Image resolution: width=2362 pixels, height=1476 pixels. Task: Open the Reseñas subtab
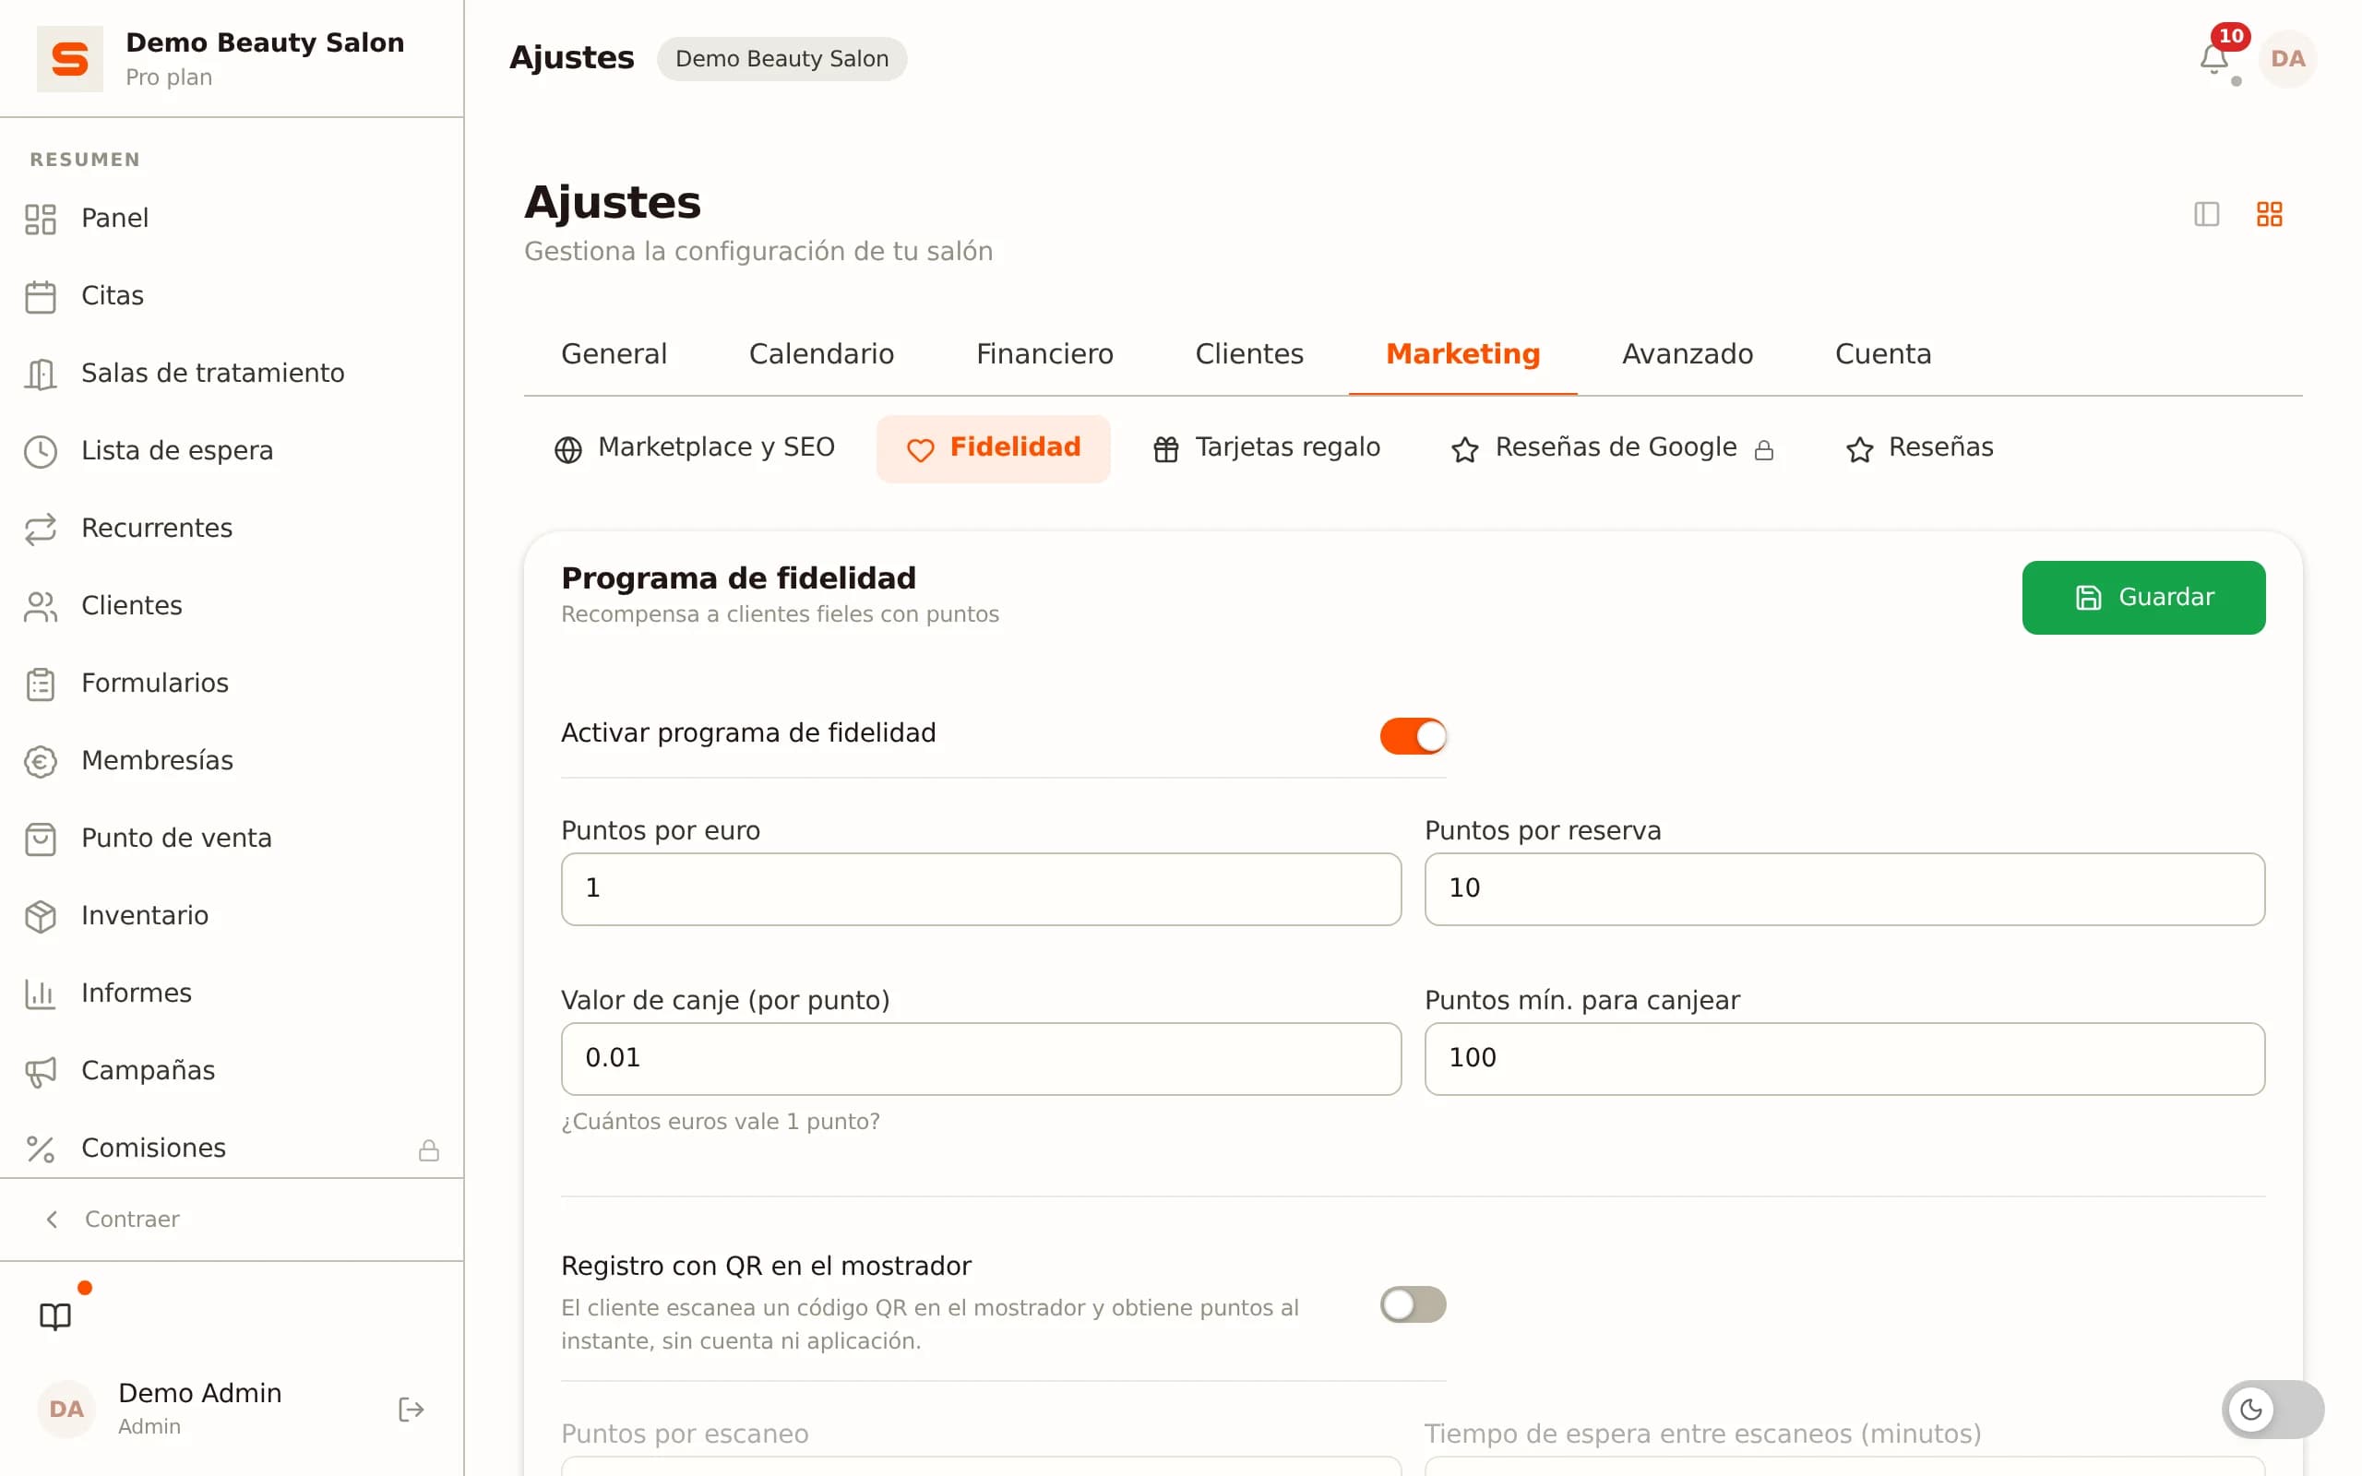(x=1919, y=448)
